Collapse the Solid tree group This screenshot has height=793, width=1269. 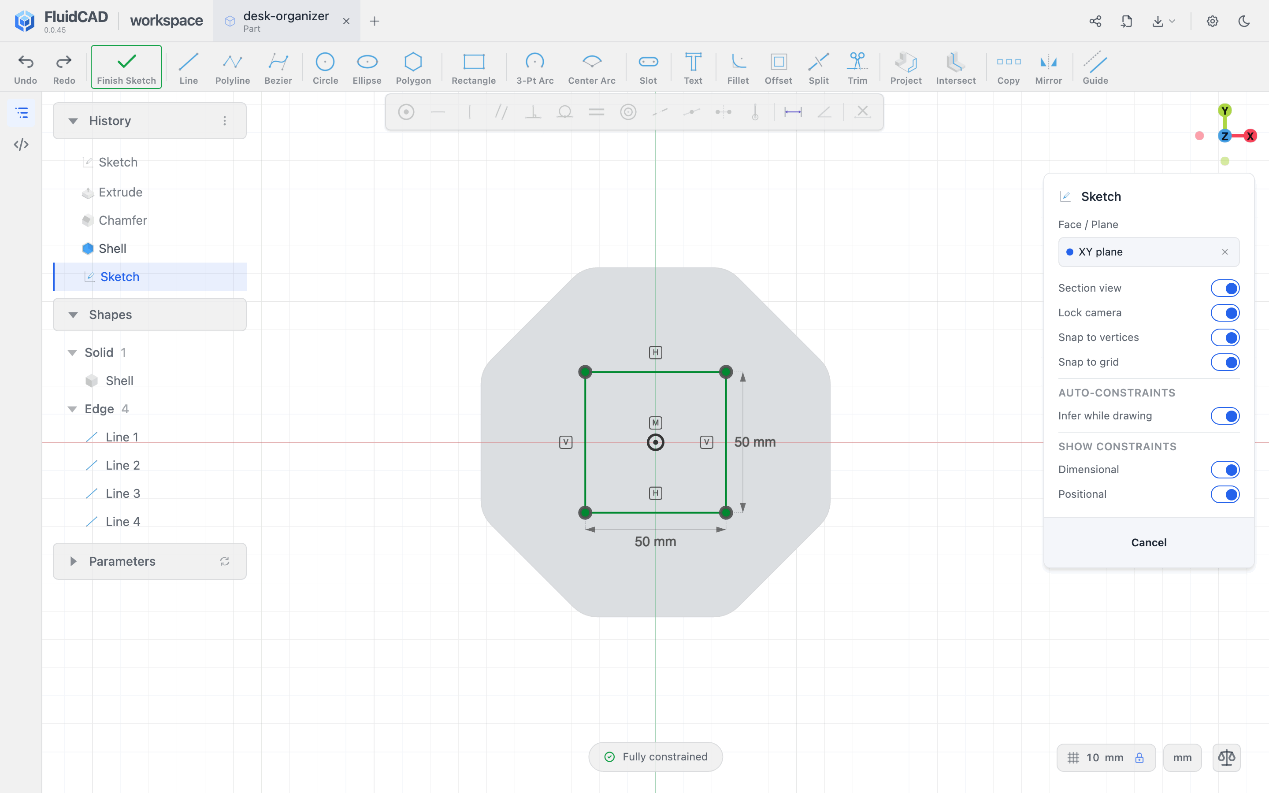[72, 352]
